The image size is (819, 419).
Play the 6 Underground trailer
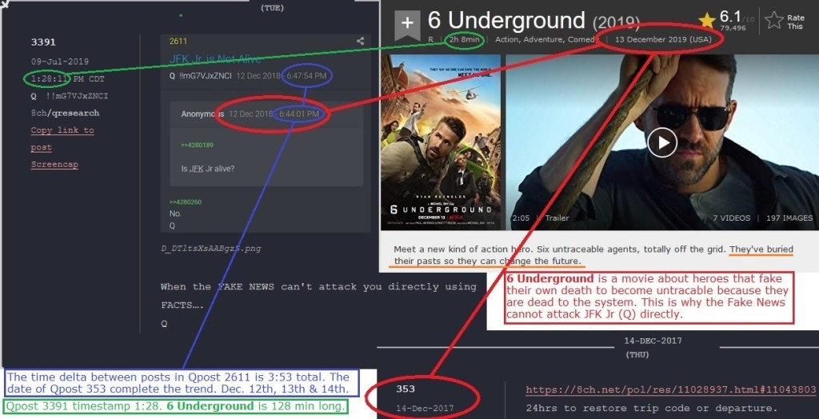pyautogui.click(x=661, y=142)
